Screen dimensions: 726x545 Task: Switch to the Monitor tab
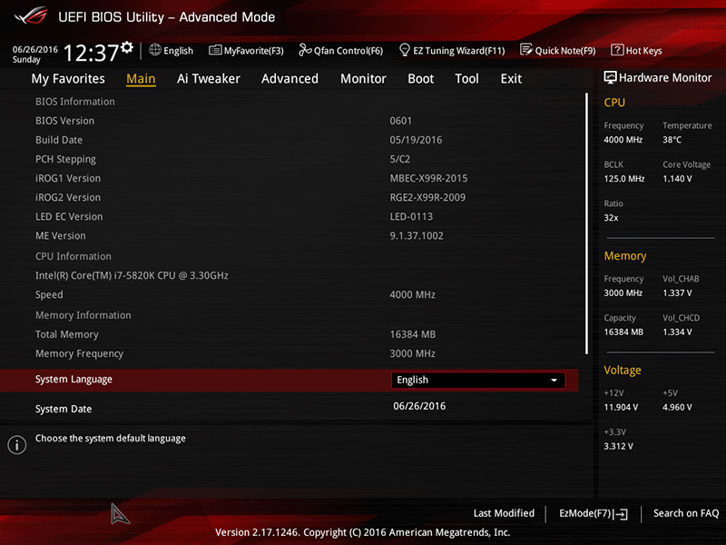363,79
